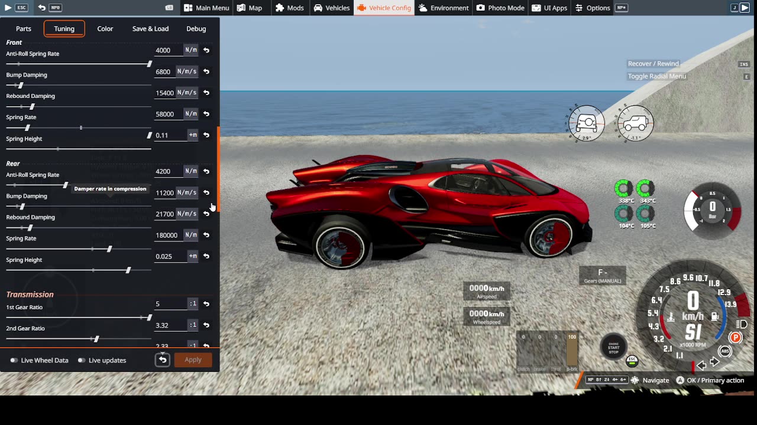Select the Tuning tab
The width and height of the screenshot is (757, 425).
coord(64,28)
